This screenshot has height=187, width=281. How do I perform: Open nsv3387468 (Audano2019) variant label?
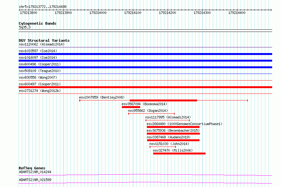pos(169,137)
